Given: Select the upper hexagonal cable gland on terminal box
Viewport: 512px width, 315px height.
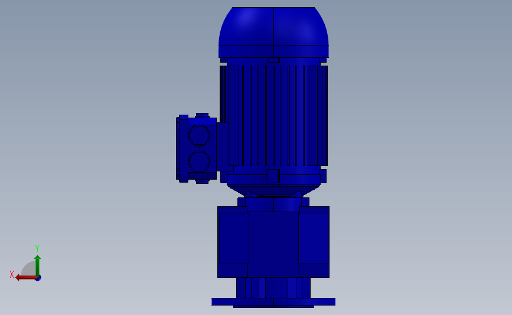Looking at the screenshot, I should (199, 135).
